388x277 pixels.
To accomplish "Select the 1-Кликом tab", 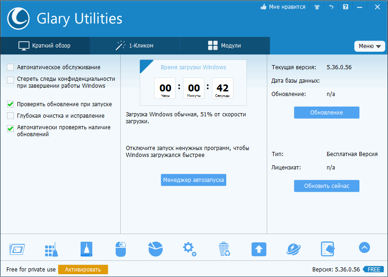I will [x=135, y=46].
